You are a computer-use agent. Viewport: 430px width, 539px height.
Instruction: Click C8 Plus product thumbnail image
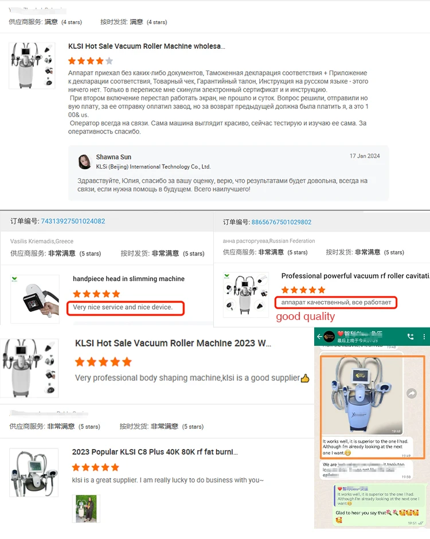coord(34,472)
